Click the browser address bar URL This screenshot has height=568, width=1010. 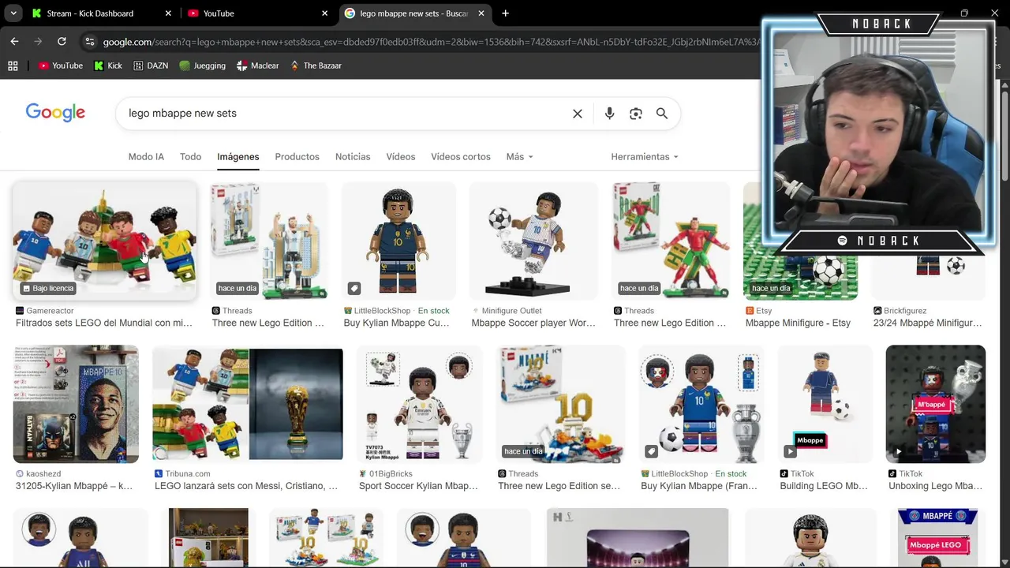click(430, 42)
